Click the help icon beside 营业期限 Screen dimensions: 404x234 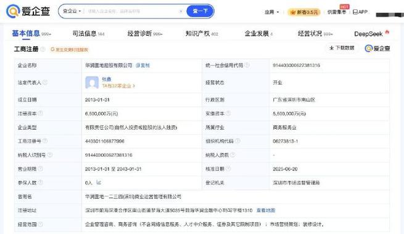(41, 169)
